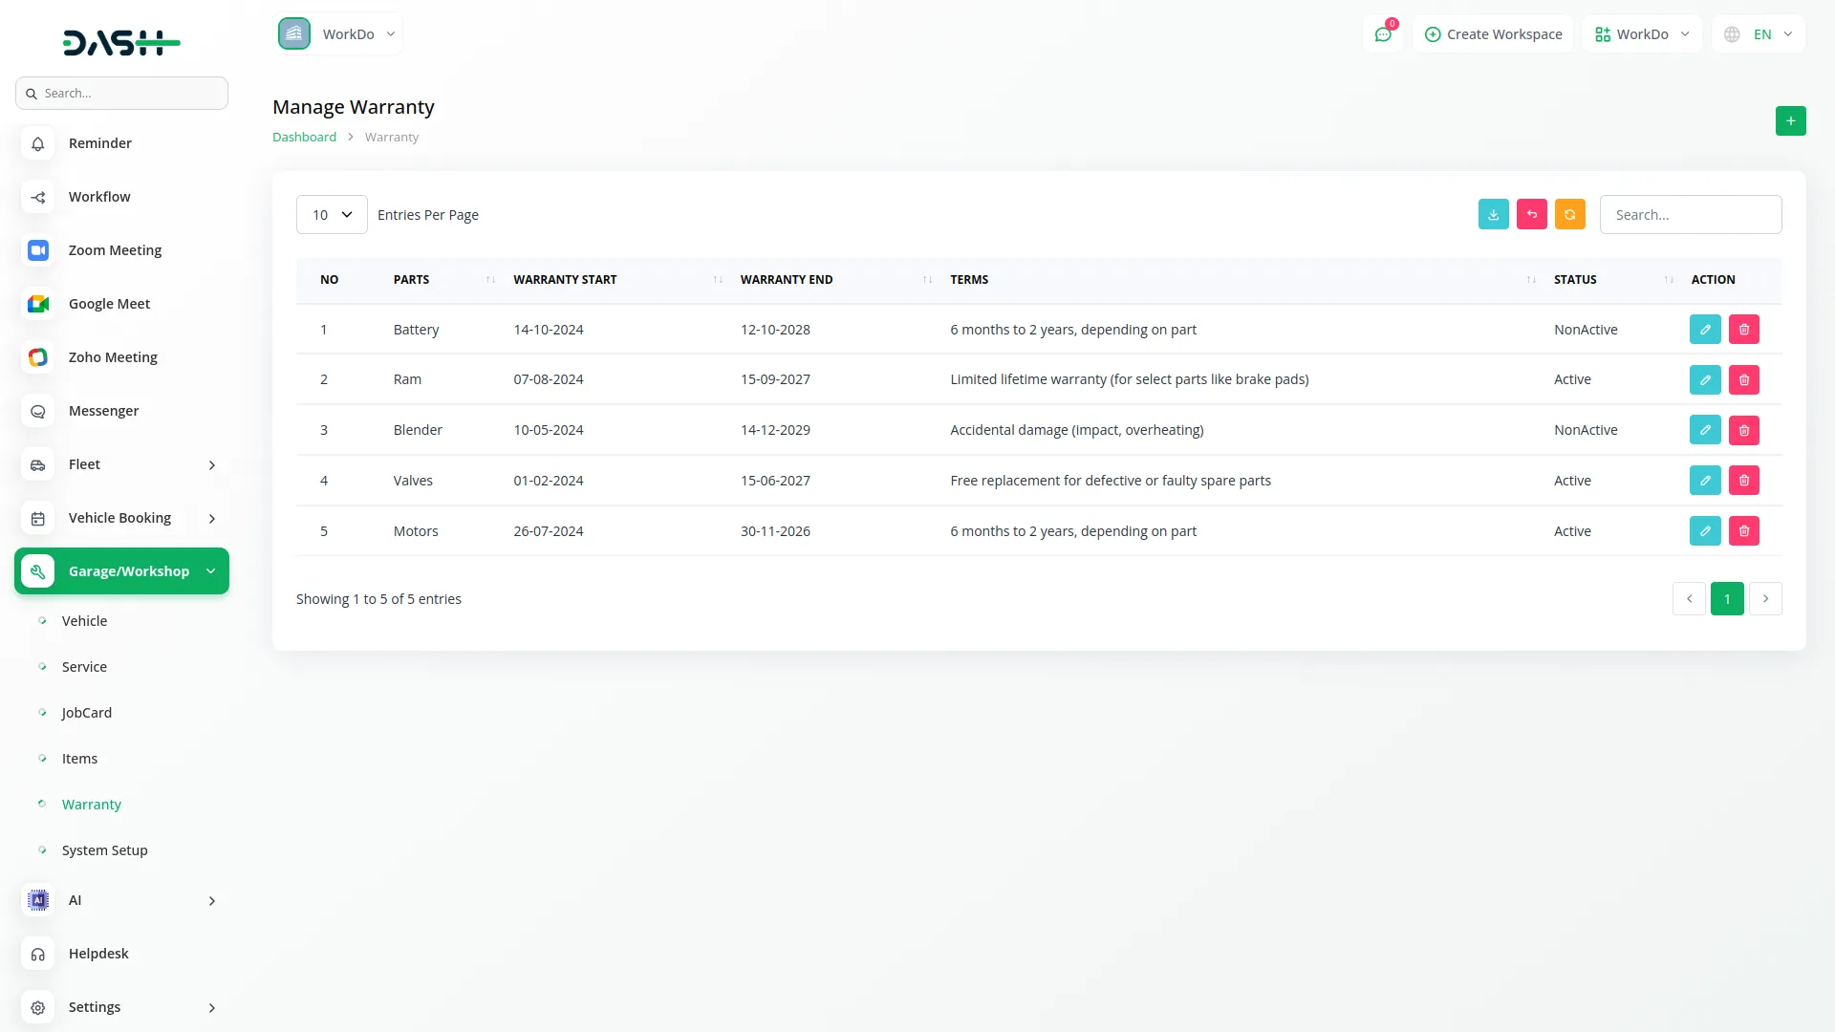Click the orange refresh icon button
The image size is (1835, 1032).
point(1569,215)
